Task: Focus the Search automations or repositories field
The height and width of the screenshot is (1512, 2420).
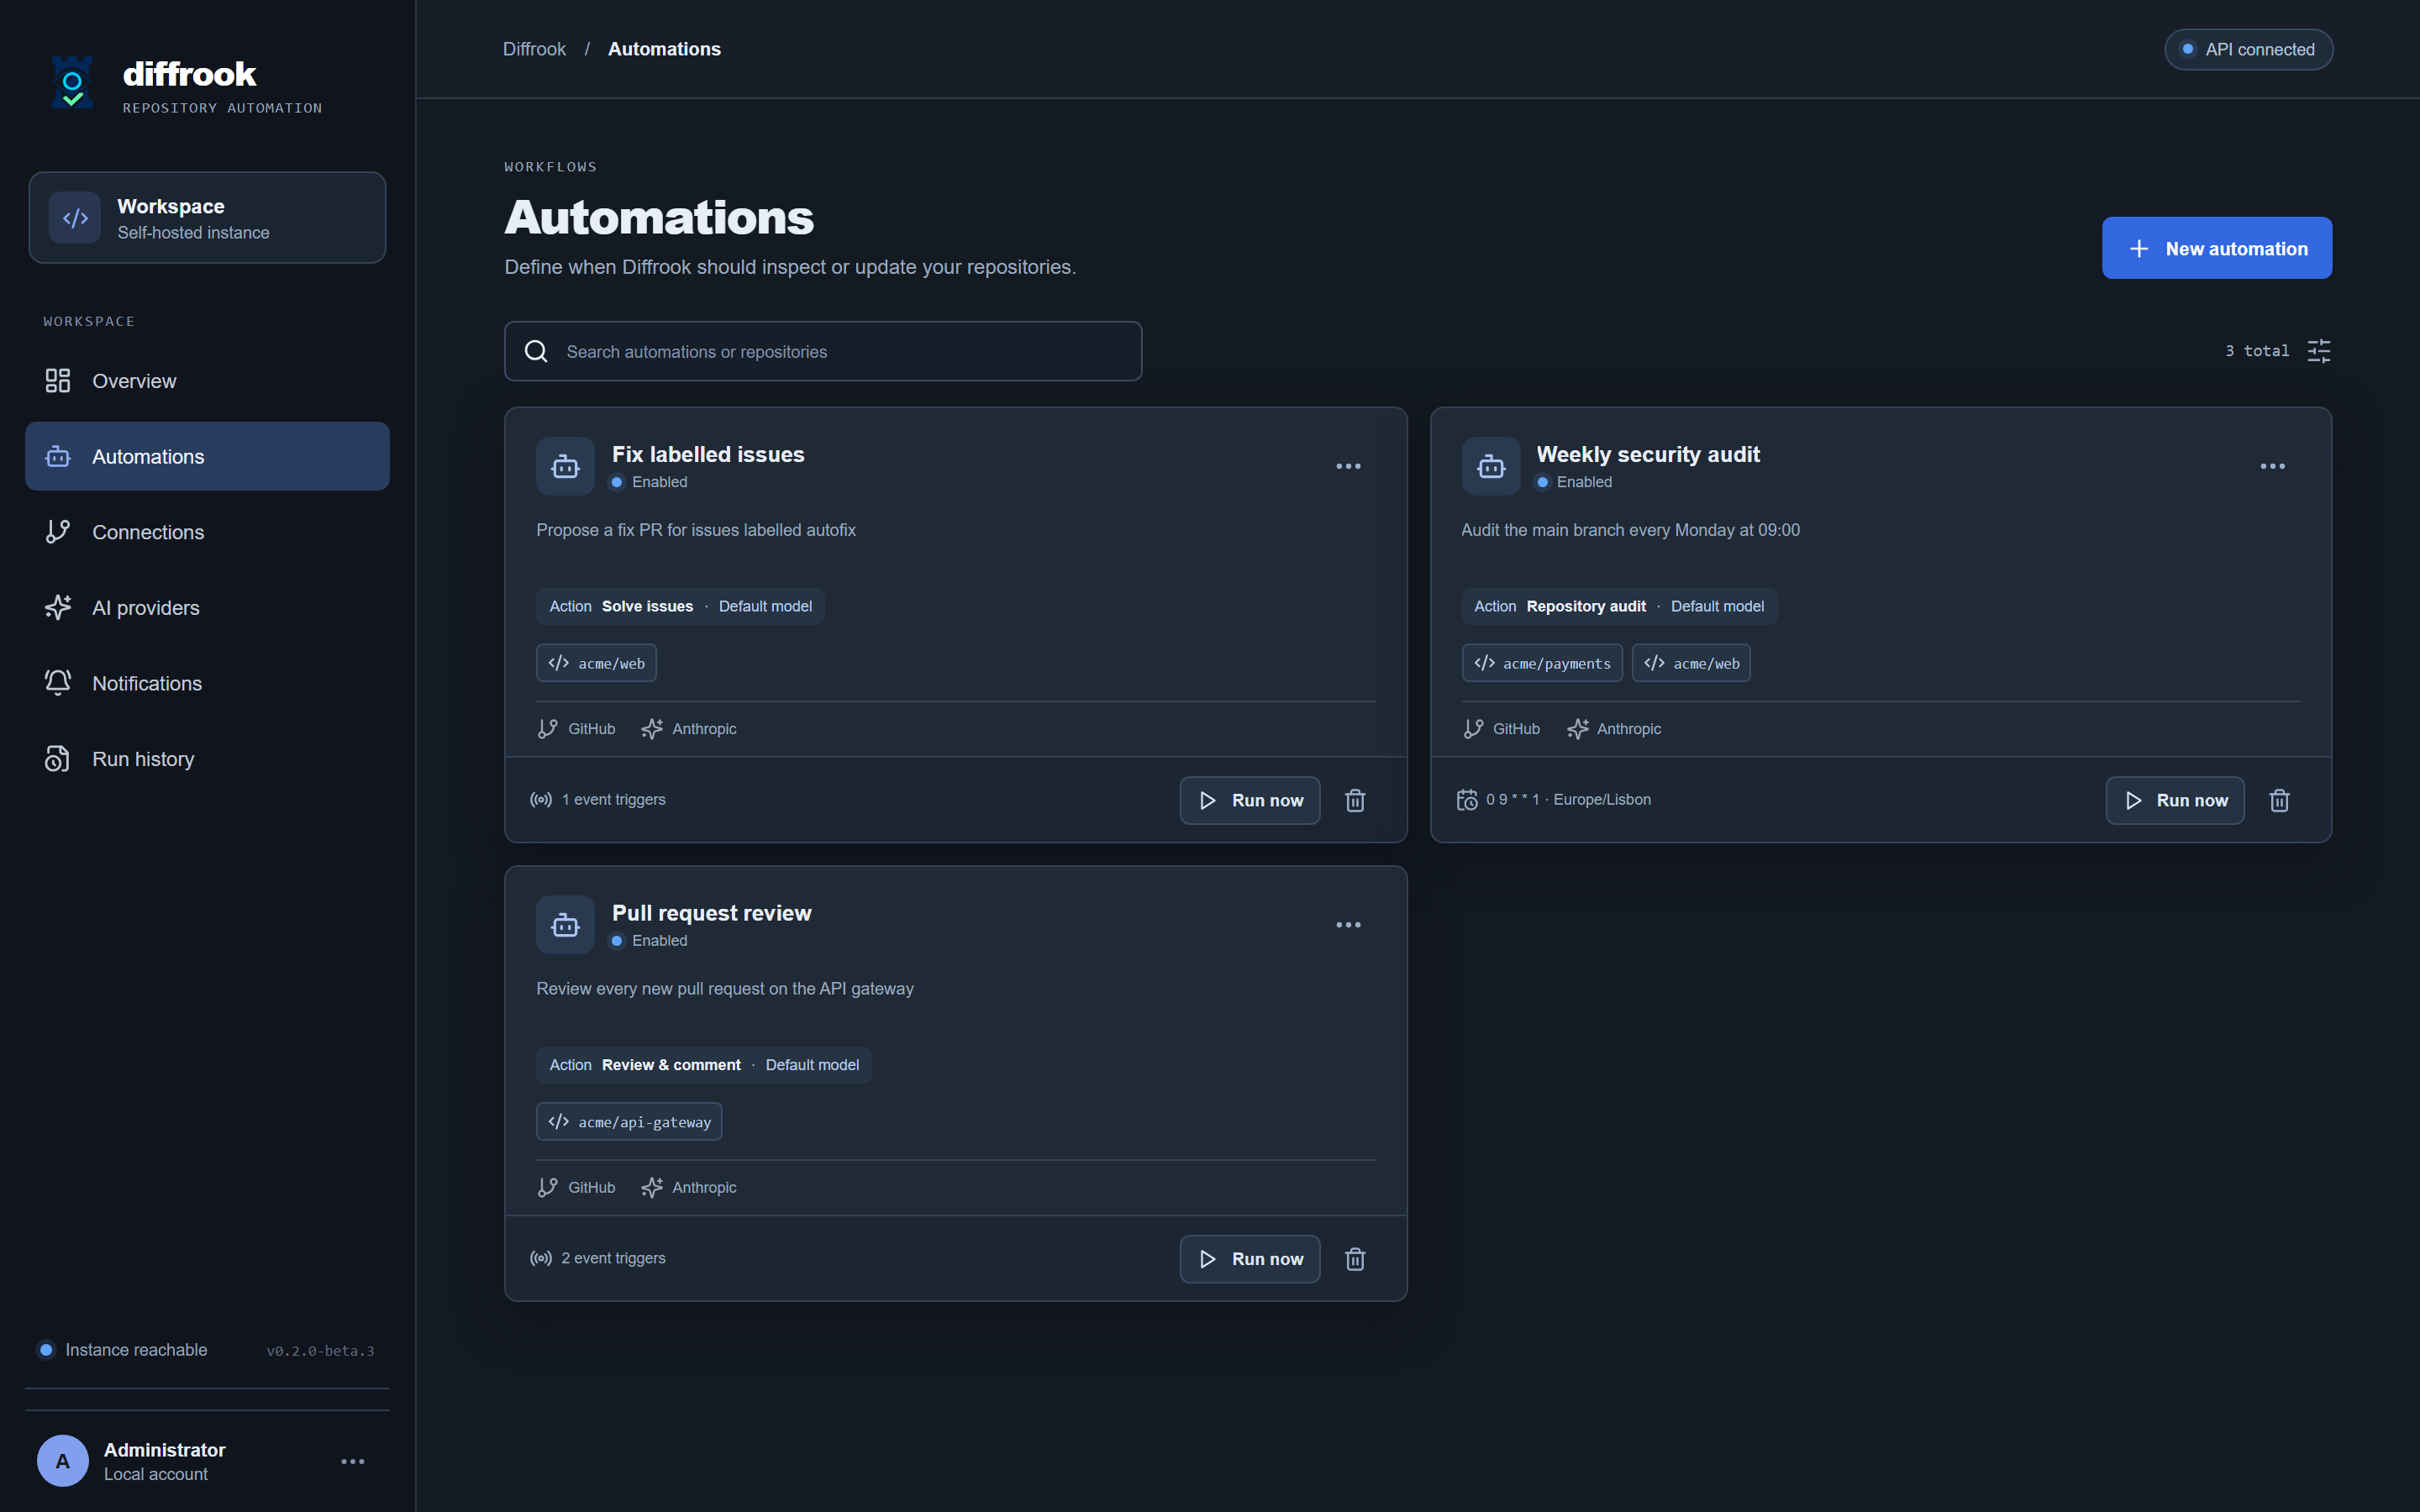Action: coord(822,351)
